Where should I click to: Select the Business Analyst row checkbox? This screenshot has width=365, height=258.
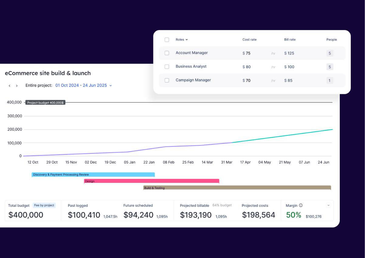167,66
